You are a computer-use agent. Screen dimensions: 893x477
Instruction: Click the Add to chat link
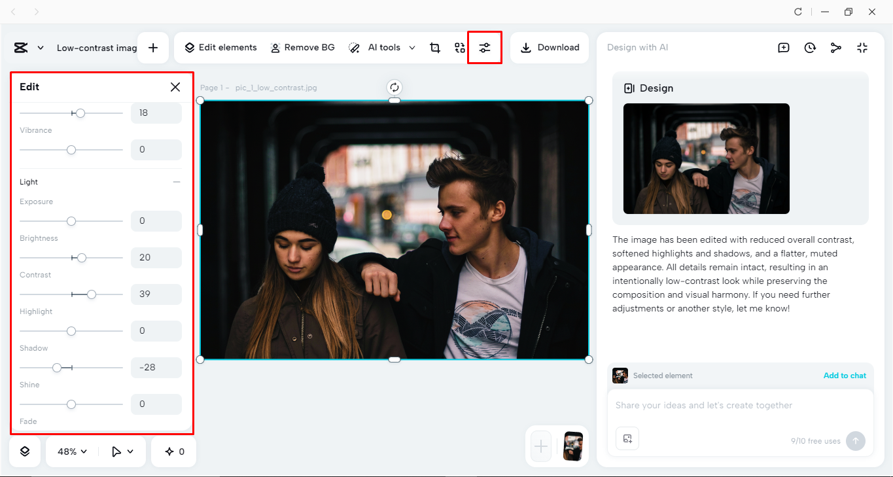[x=845, y=376]
